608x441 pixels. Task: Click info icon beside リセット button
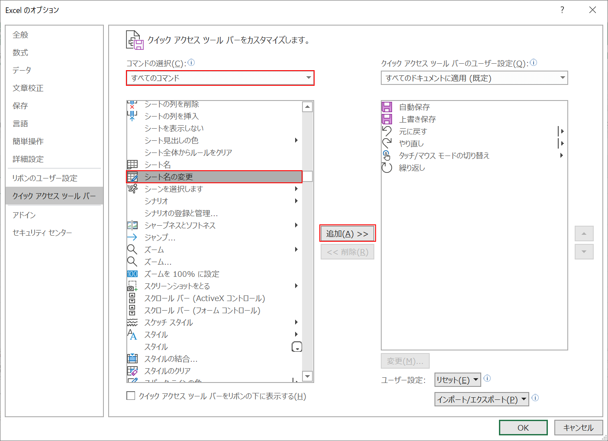pyautogui.click(x=487, y=378)
